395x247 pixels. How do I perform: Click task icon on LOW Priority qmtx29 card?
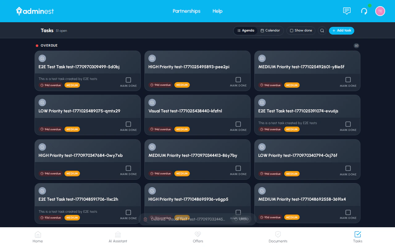[42, 103]
